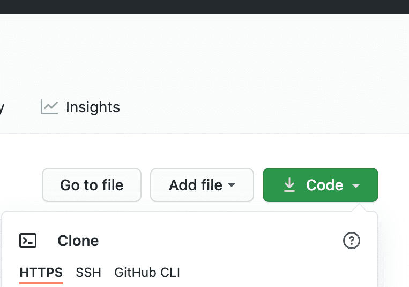Click the question mark help icon
Image resolution: width=409 pixels, height=287 pixels.
point(351,241)
